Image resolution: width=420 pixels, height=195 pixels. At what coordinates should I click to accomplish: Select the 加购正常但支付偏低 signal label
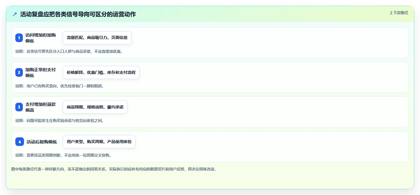click(40, 72)
